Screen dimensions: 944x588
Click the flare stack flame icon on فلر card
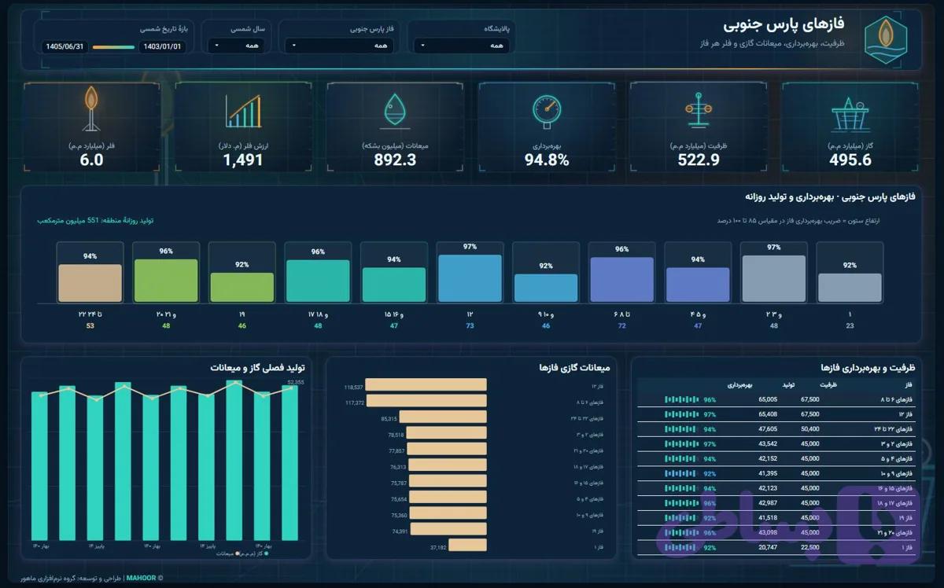[x=91, y=108]
